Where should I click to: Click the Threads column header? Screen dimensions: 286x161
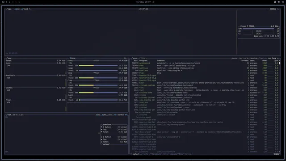coord(244,61)
